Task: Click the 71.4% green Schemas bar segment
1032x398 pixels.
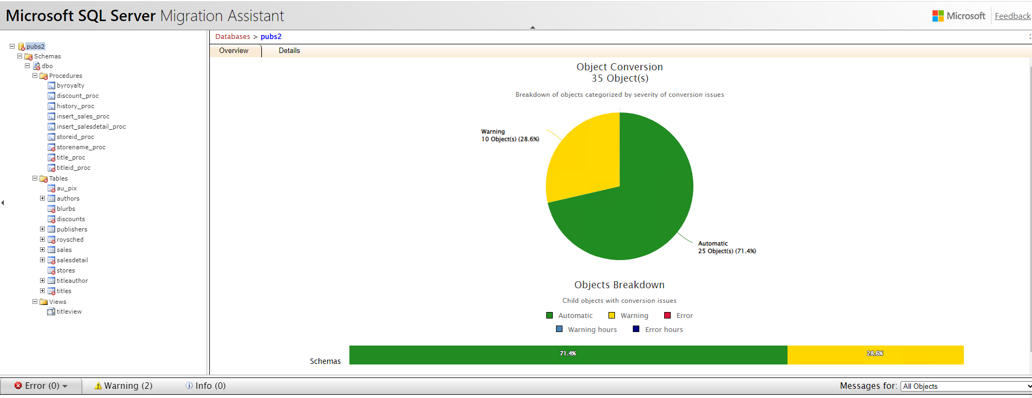Action: tap(568, 355)
